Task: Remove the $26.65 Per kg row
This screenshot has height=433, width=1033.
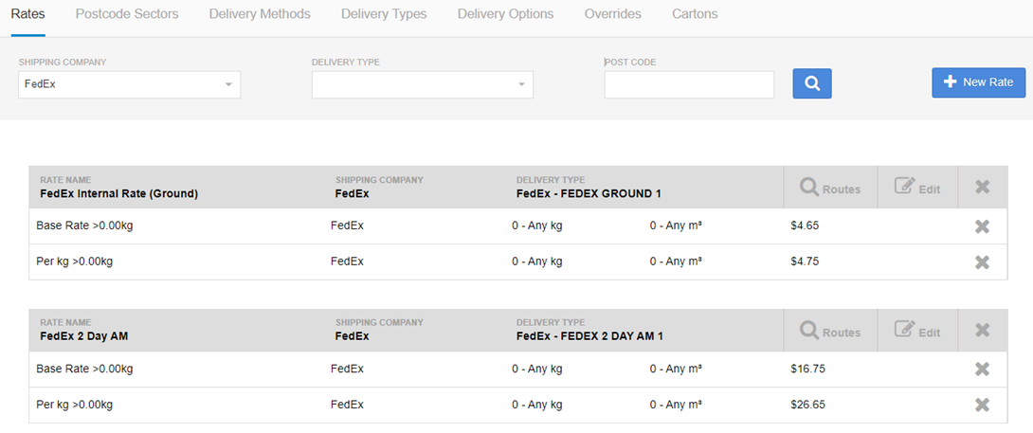Action: click(x=982, y=405)
